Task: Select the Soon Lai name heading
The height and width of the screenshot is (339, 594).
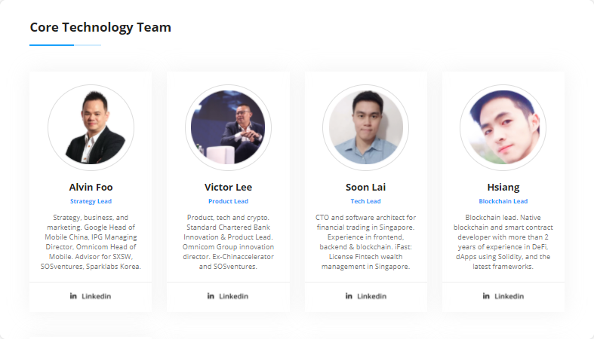Action: click(365, 187)
